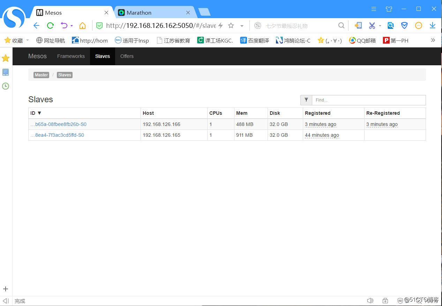This screenshot has height=306, width=442.
Task: Open the sidebar blue tablet icon
Action: click(x=6, y=72)
